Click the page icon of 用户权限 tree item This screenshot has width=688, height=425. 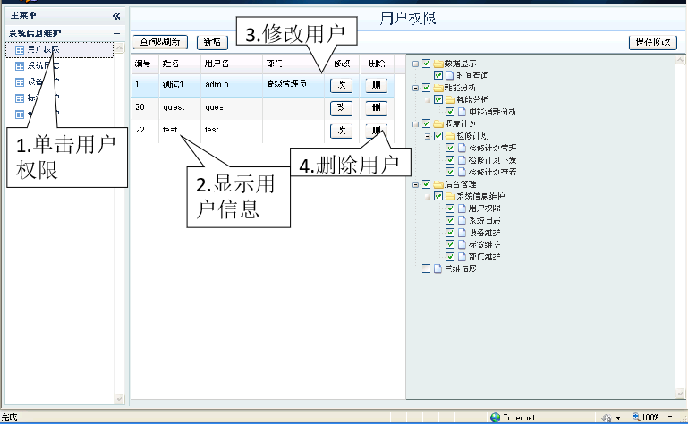(x=462, y=208)
